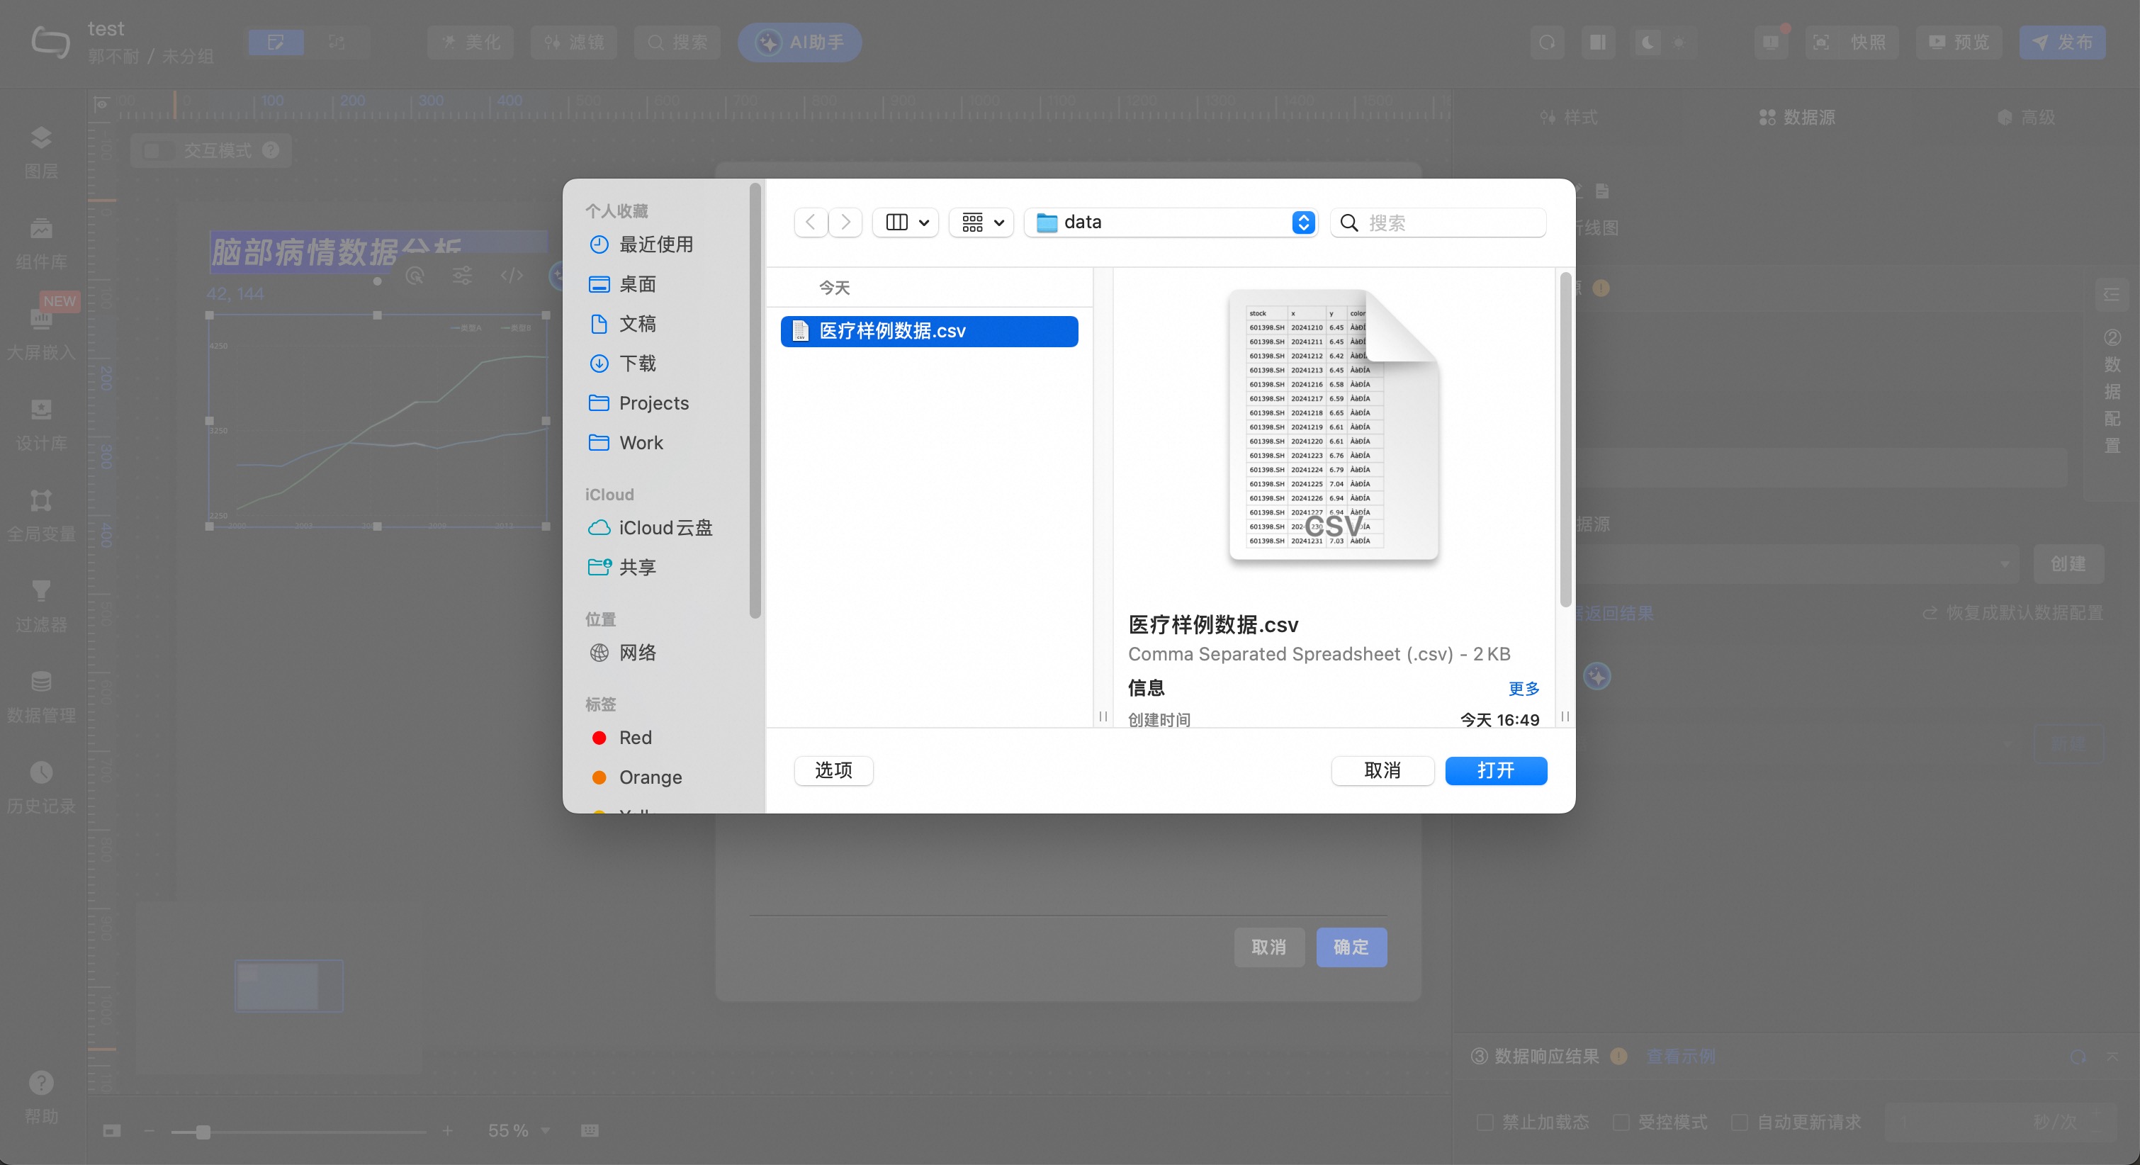Go forward with the right chevron
Screen dimensions: 2140x1165
(845, 223)
